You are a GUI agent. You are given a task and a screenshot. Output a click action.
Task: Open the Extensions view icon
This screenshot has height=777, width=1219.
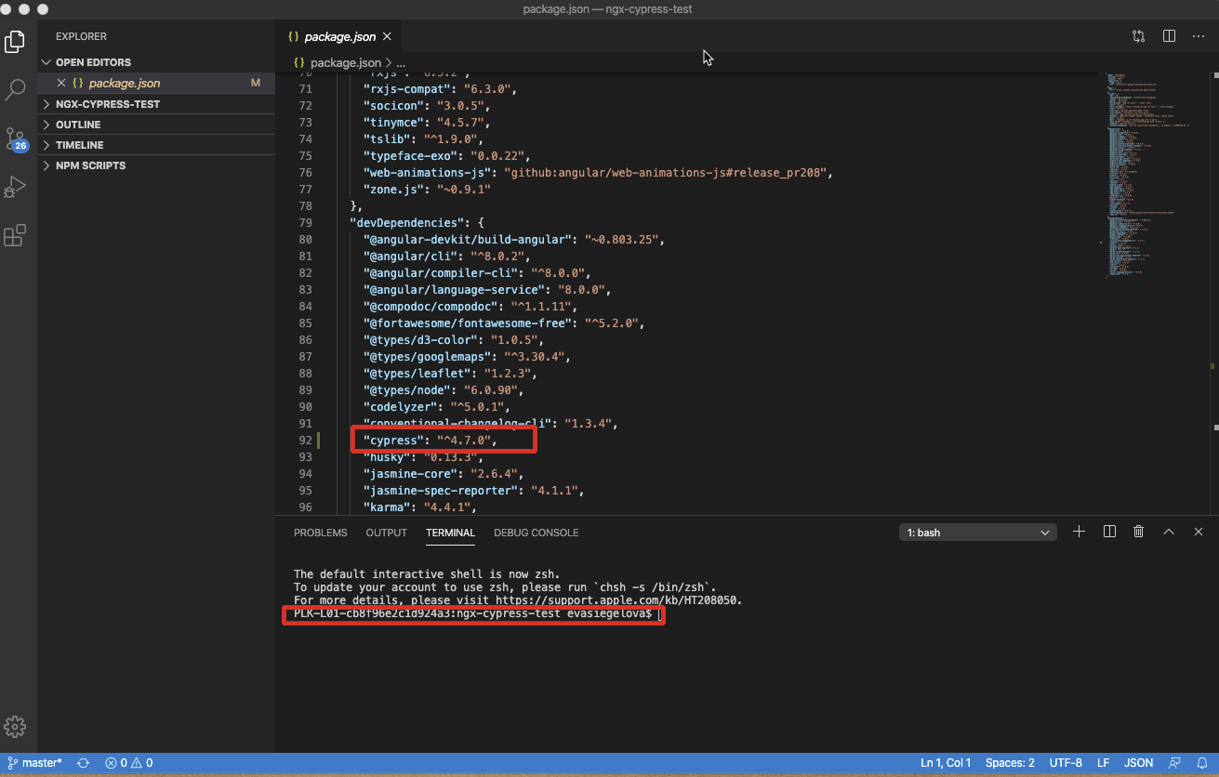tap(15, 236)
